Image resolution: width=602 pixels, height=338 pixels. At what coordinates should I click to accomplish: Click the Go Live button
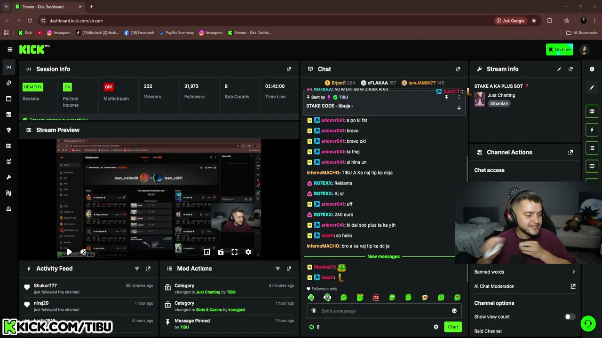560,49
